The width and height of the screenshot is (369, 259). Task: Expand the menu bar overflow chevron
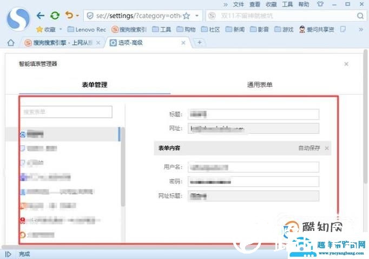226,4
